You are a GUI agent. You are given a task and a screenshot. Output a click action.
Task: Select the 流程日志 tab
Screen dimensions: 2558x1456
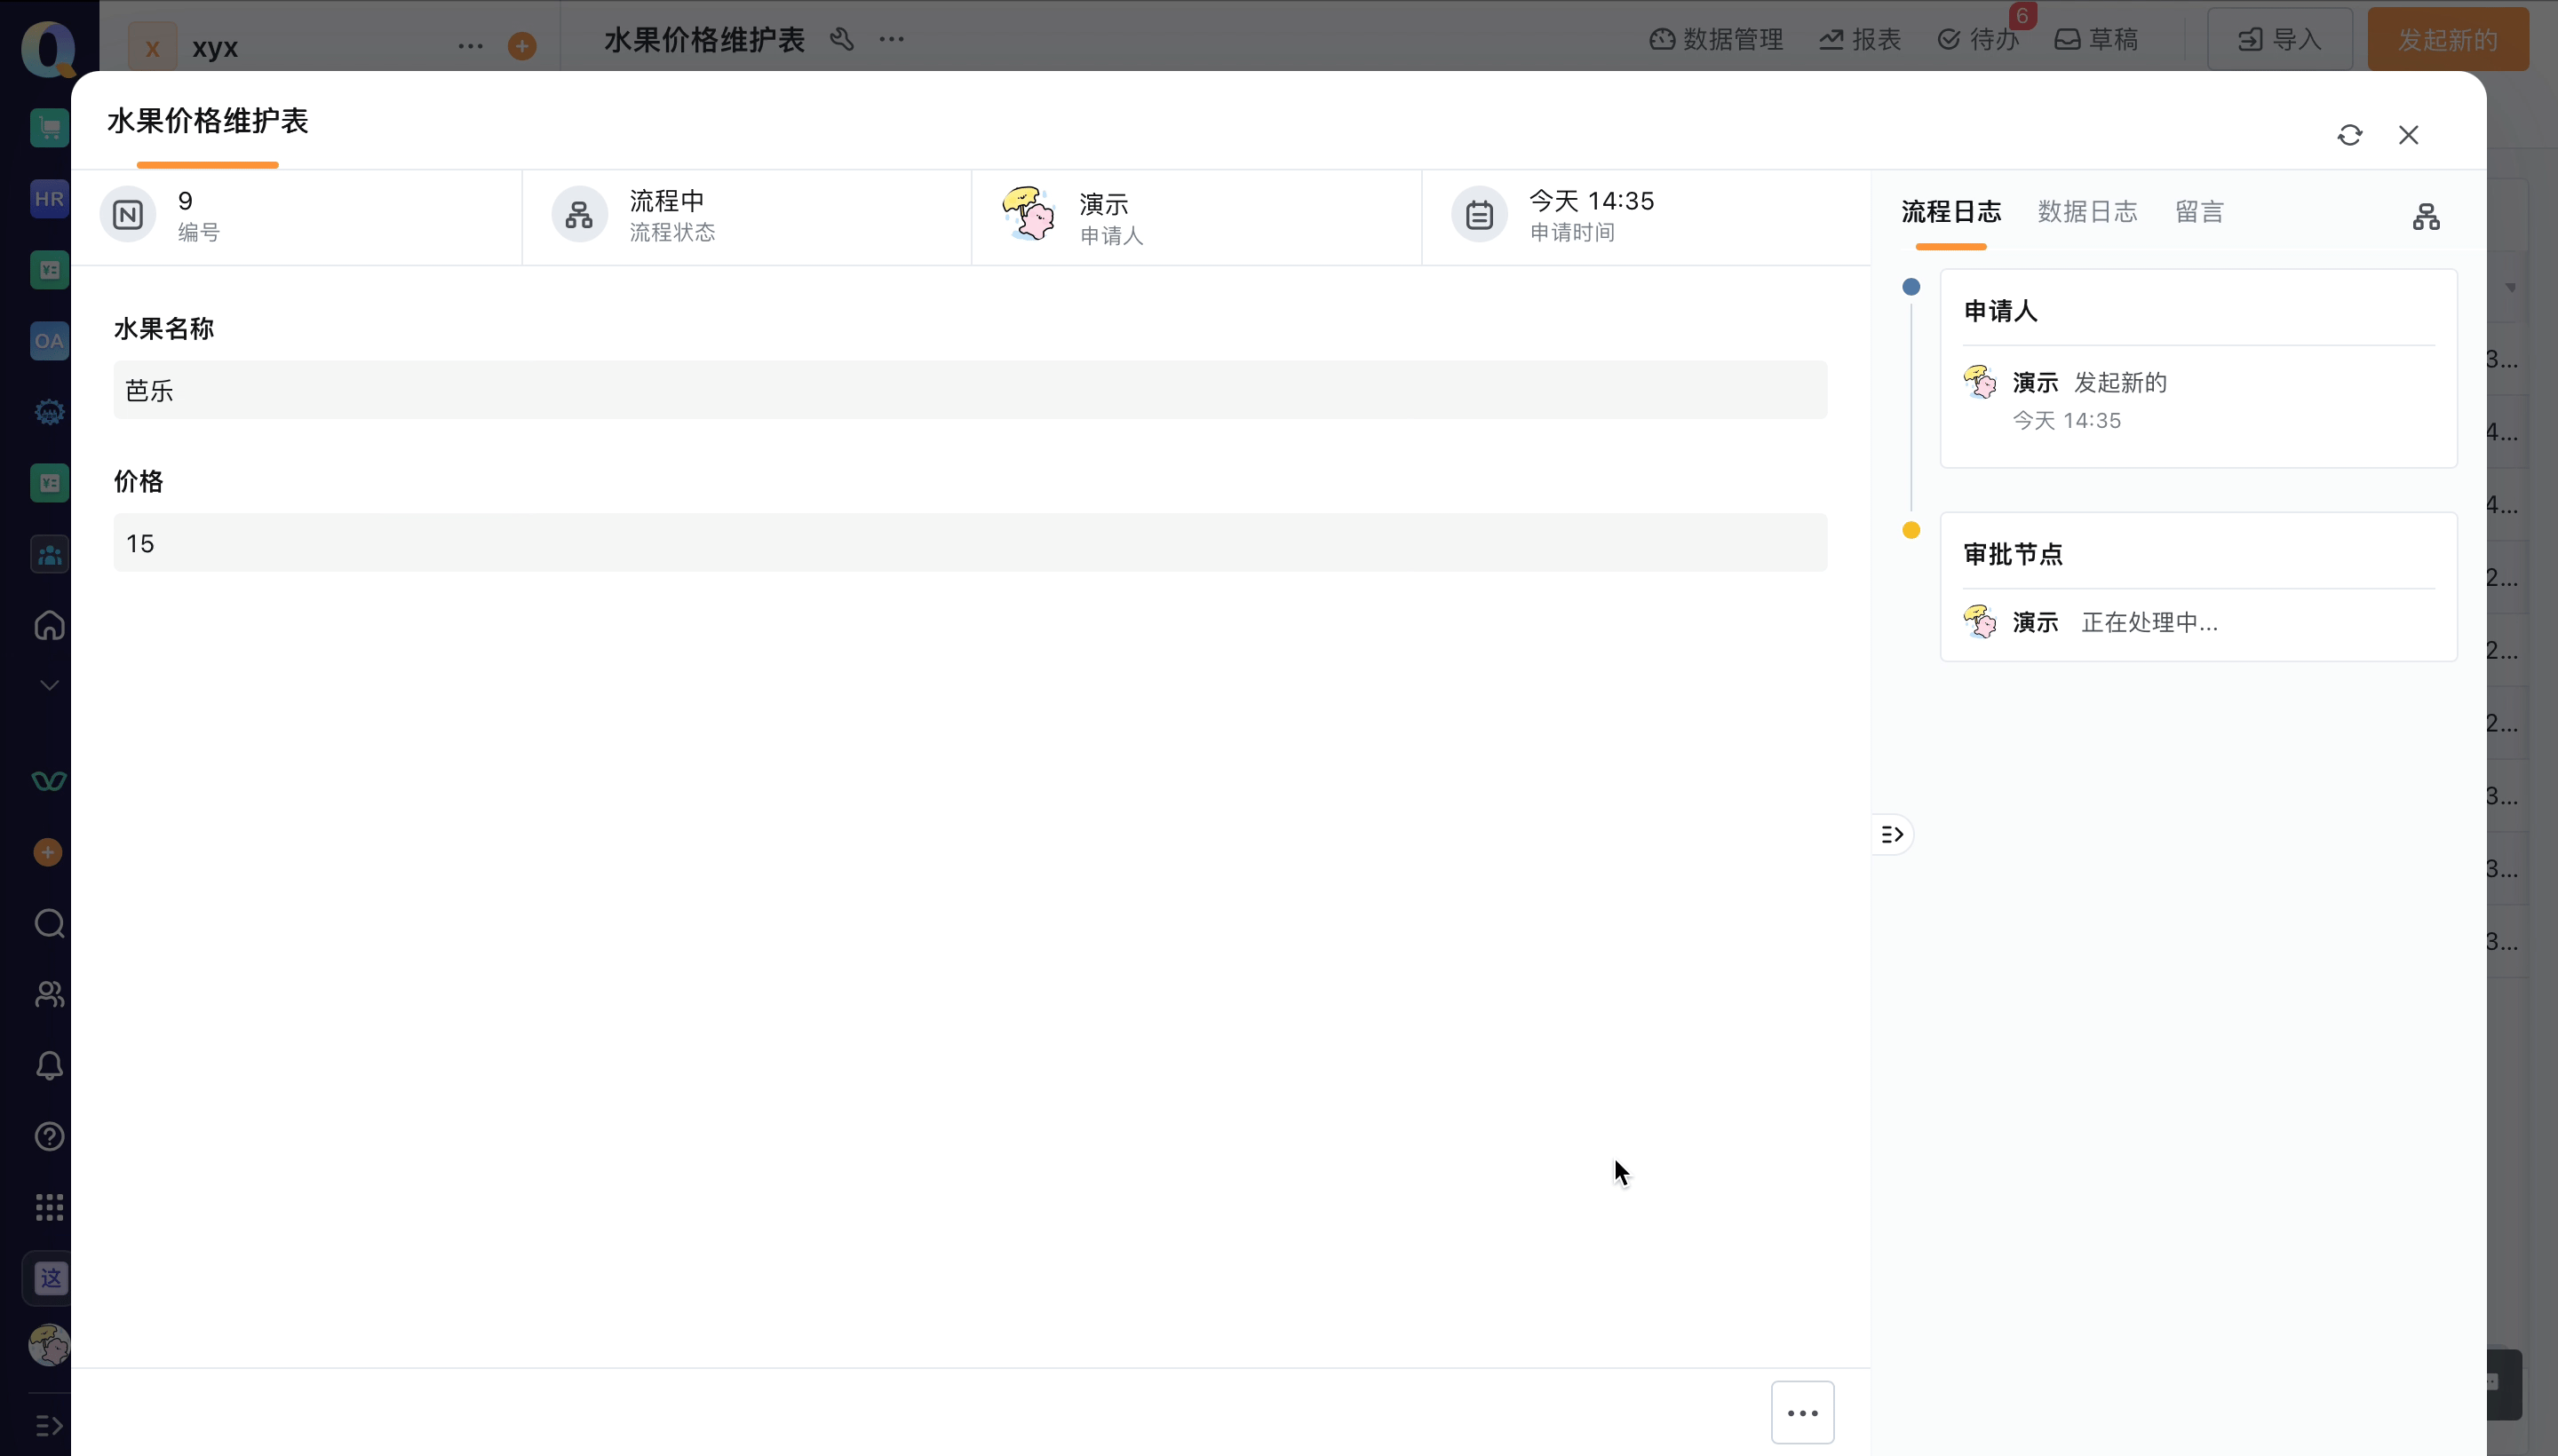1950,211
